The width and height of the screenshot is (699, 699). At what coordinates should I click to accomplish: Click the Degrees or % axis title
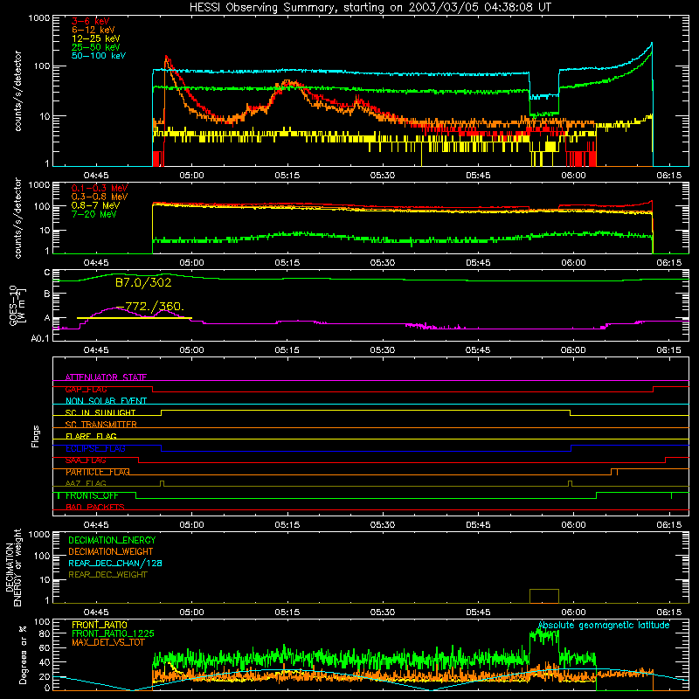point(23,654)
